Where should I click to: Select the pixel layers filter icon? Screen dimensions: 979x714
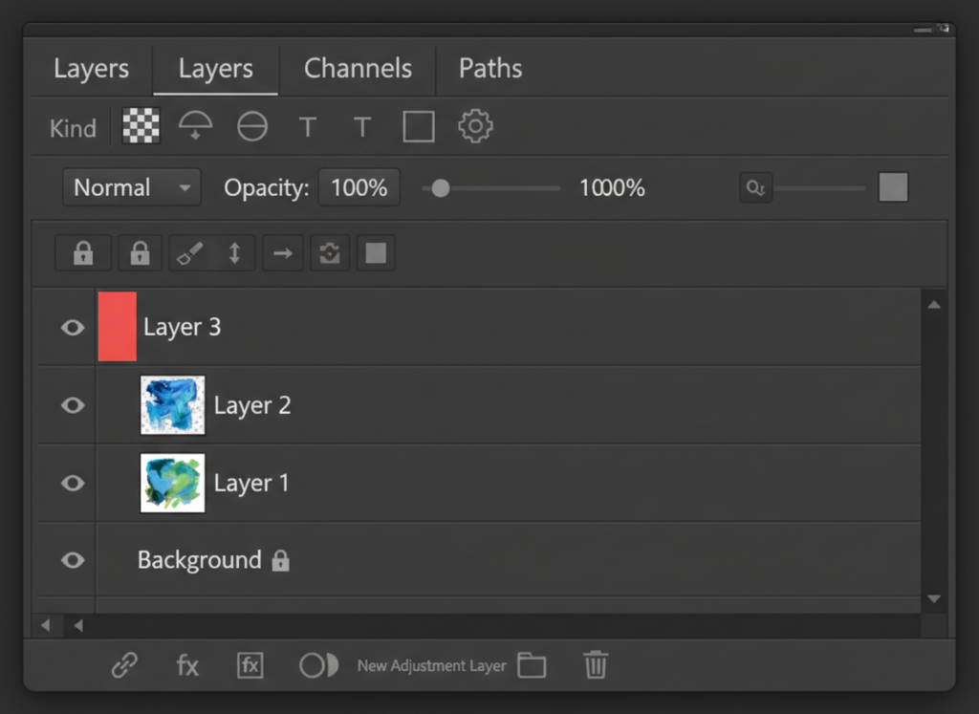coord(140,126)
